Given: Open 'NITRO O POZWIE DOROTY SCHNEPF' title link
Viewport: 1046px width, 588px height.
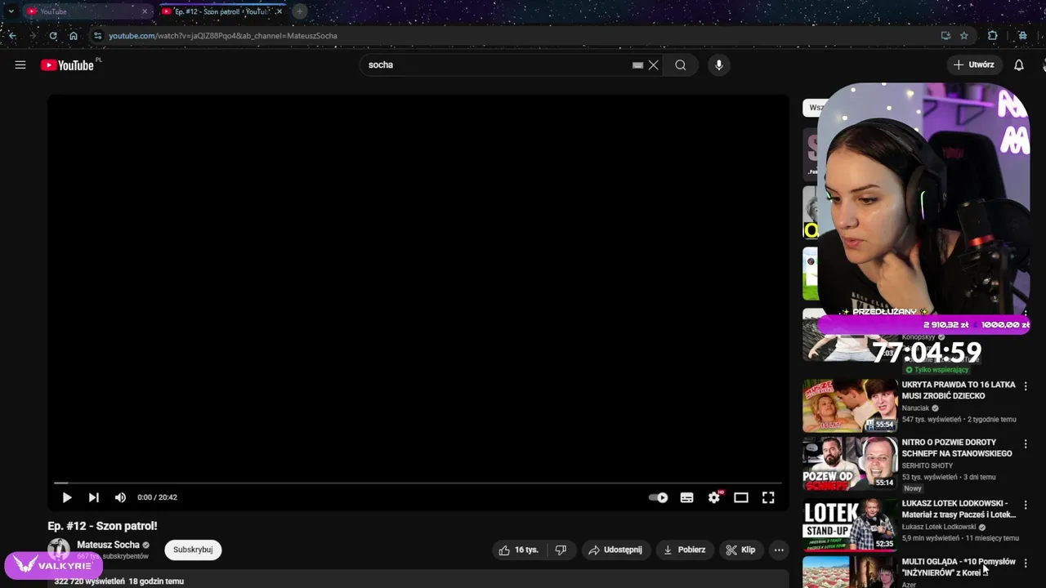Looking at the screenshot, I should [x=957, y=448].
